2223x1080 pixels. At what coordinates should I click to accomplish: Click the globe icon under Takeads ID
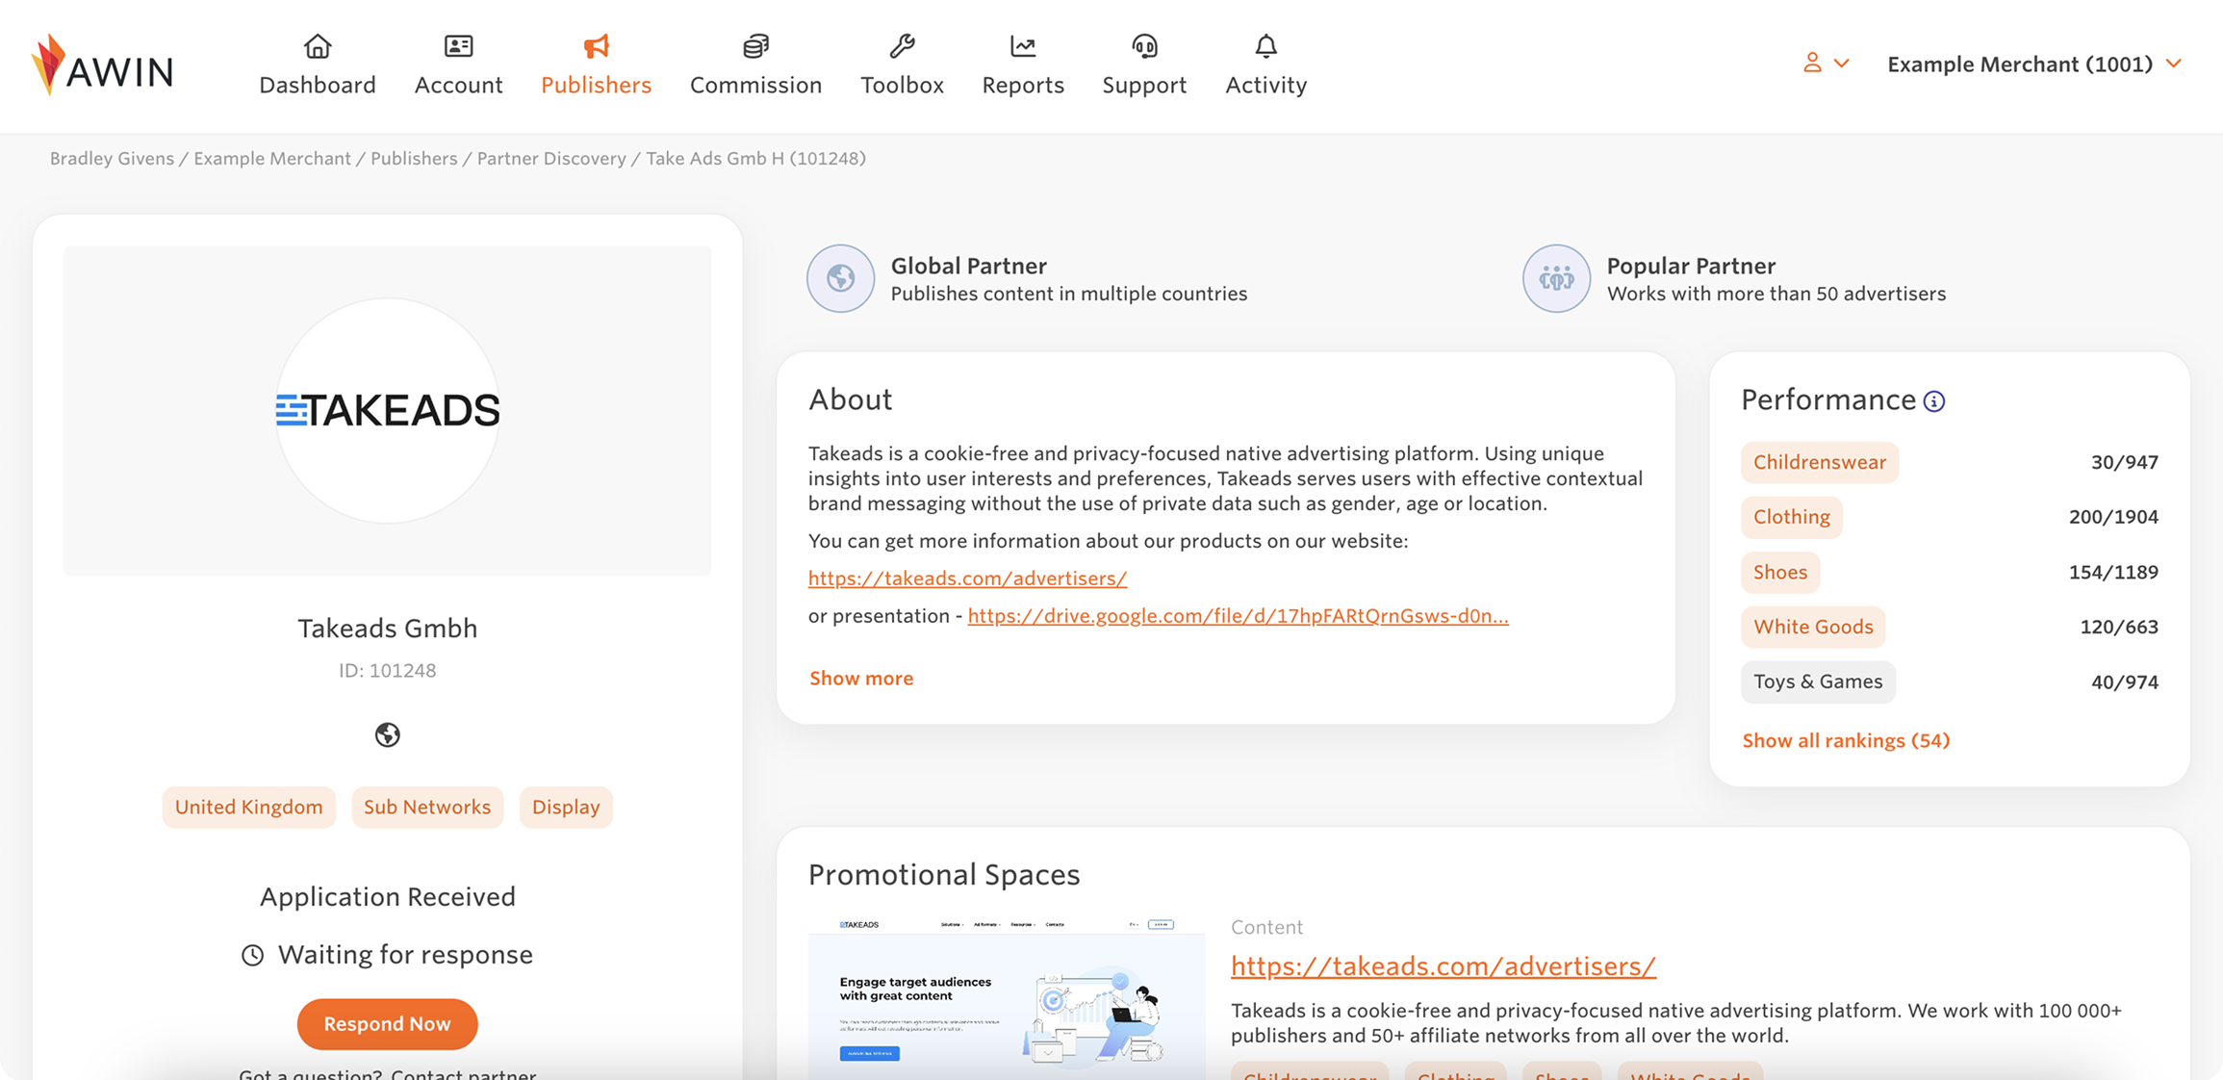click(x=387, y=734)
